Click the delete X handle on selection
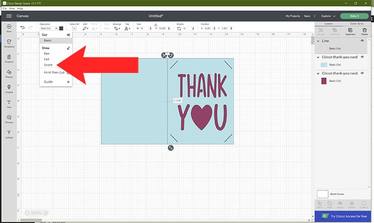 pos(164,55)
